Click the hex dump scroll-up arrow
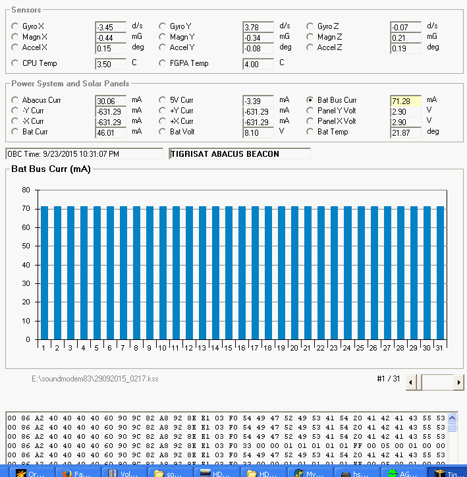Screen dimensions: 467x477 (452, 418)
